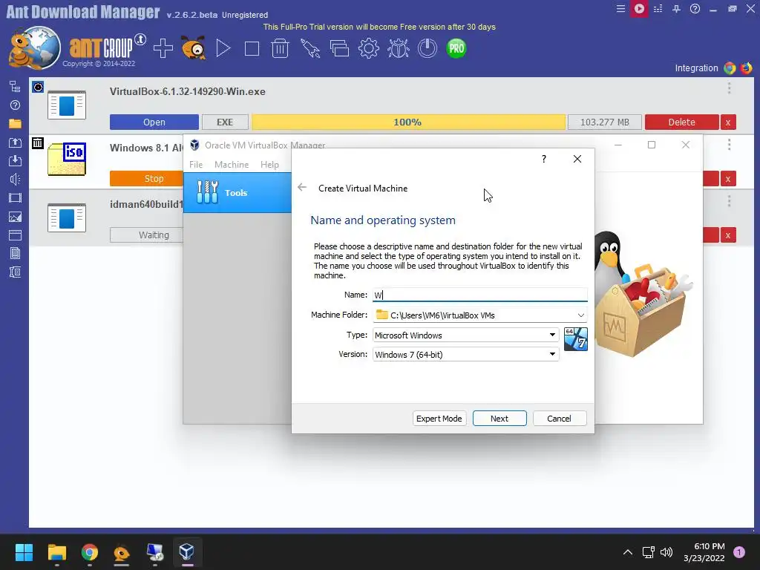Click the volume speaker tray icon
760x570 pixels.
pos(667,552)
